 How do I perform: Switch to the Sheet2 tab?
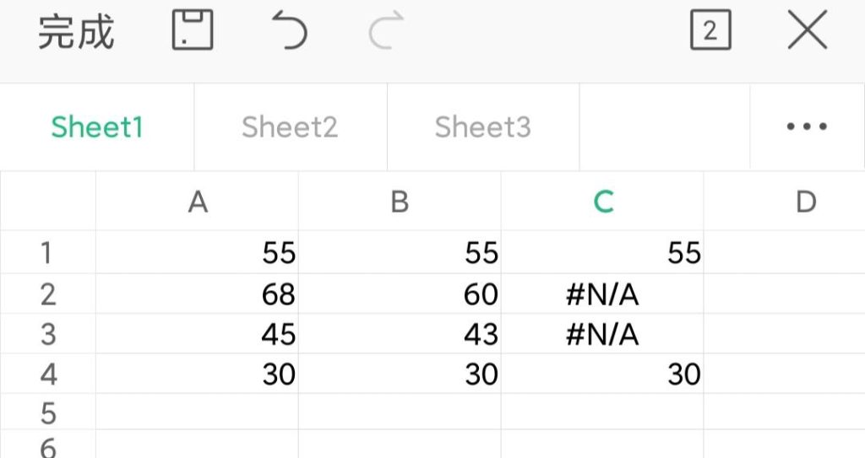pyautogui.click(x=290, y=127)
